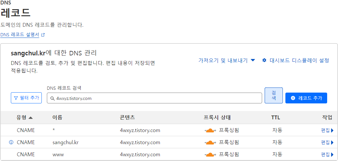
Task: Click 프록싱됨 status in the sangchul.kr row
Action: click(x=229, y=142)
